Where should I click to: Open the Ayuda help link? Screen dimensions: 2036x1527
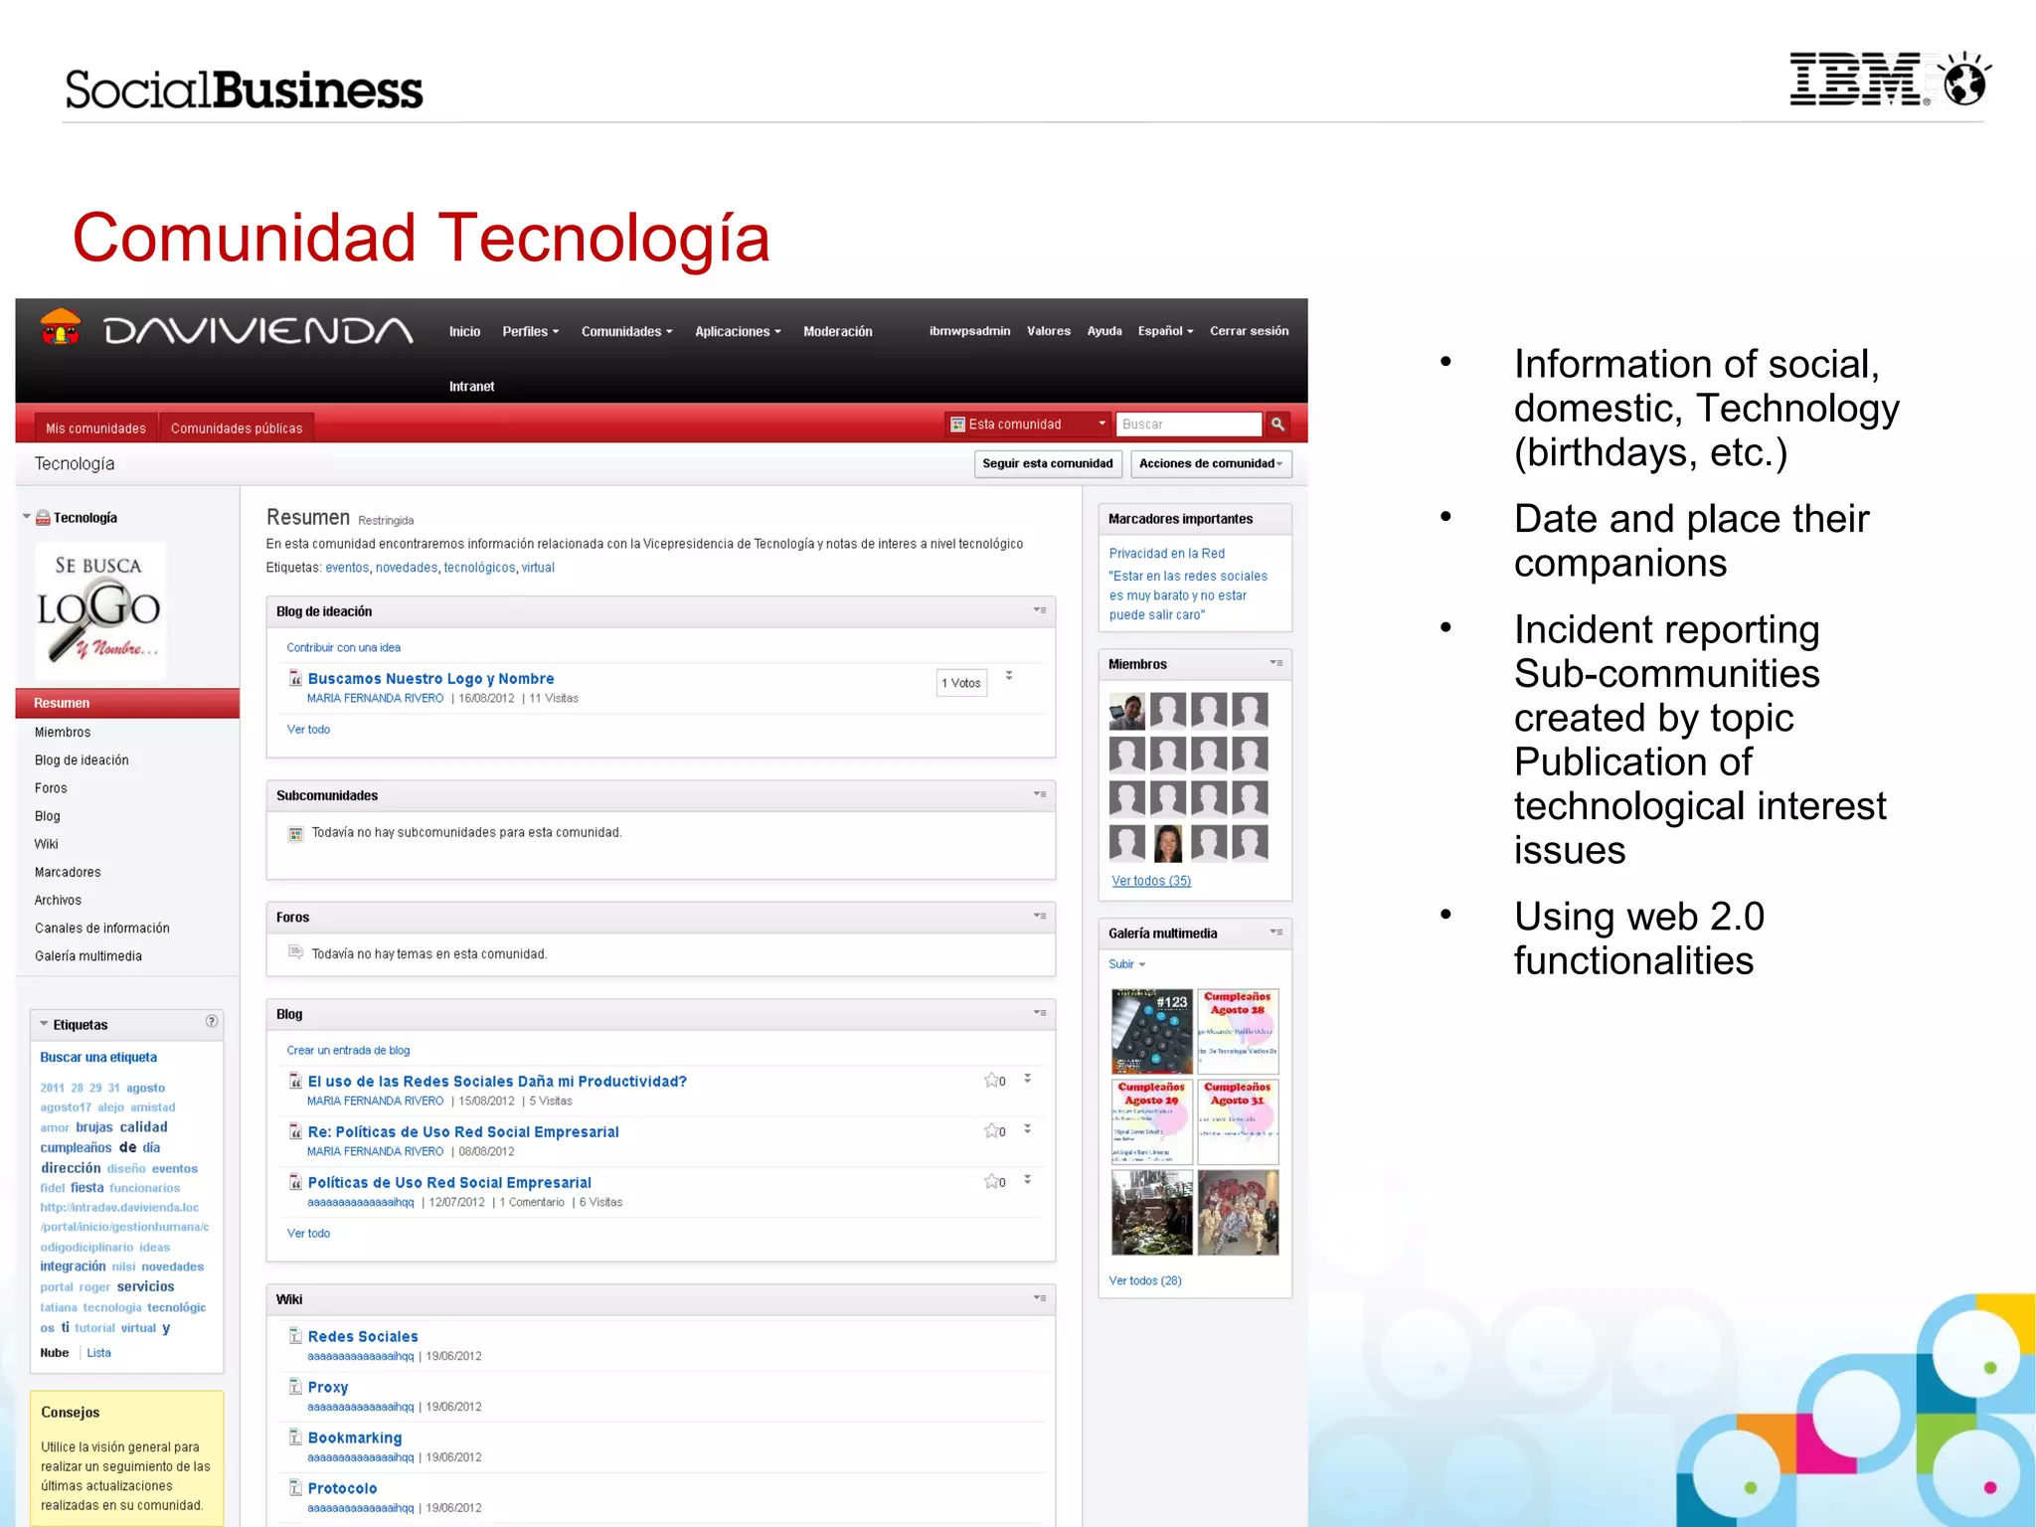[1104, 331]
